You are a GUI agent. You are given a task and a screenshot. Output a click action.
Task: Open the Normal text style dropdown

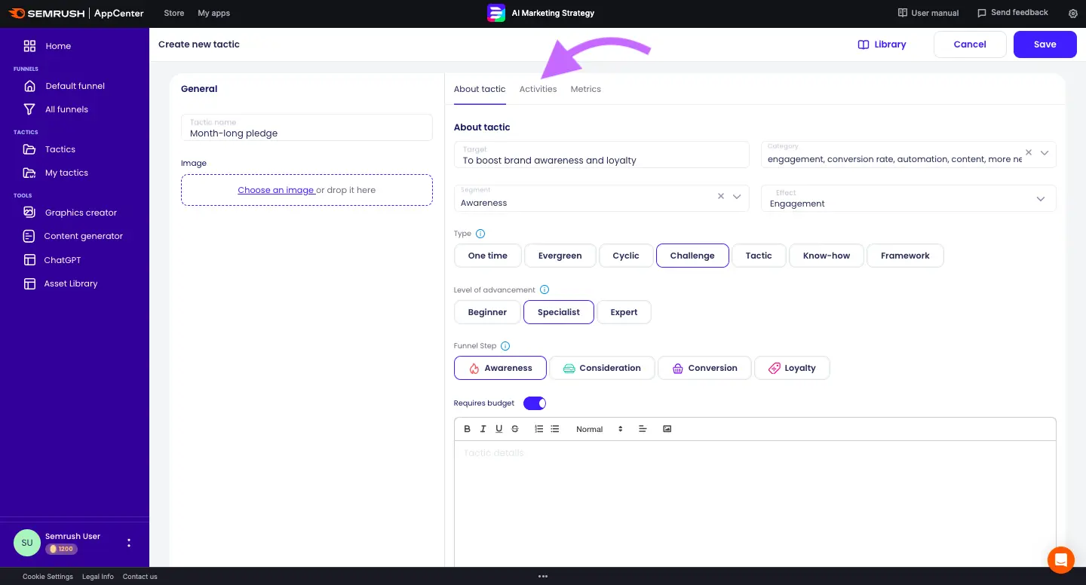599,429
